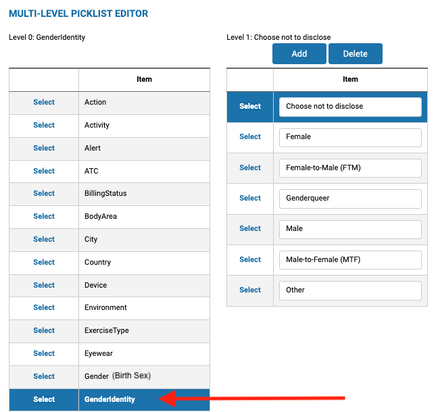Select the Other level 1 row

tap(250, 290)
